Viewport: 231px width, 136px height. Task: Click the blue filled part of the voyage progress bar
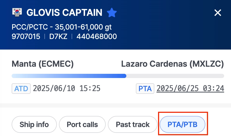69,76
